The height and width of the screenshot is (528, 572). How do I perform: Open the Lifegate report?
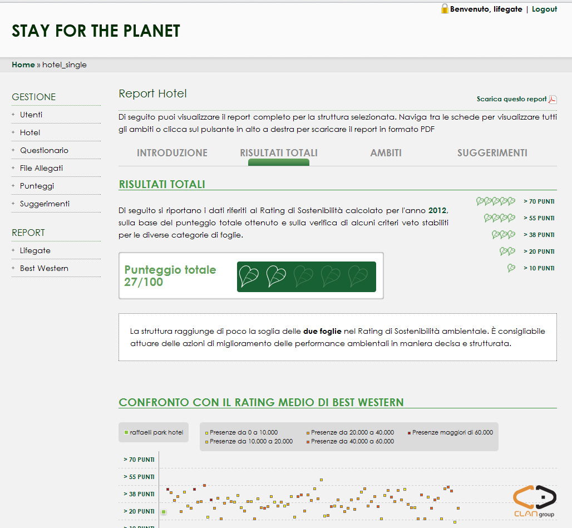35,250
